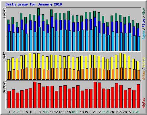The height and width of the screenshot is (115, 147).
Task: Click day label 28 on x-axis
Action: (125, 112)
